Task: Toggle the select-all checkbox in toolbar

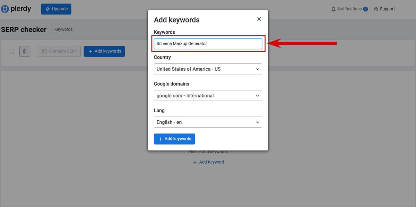Action: coord(11,51)
